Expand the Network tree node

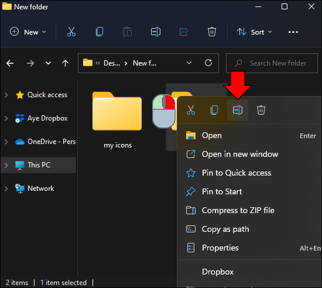6,188
